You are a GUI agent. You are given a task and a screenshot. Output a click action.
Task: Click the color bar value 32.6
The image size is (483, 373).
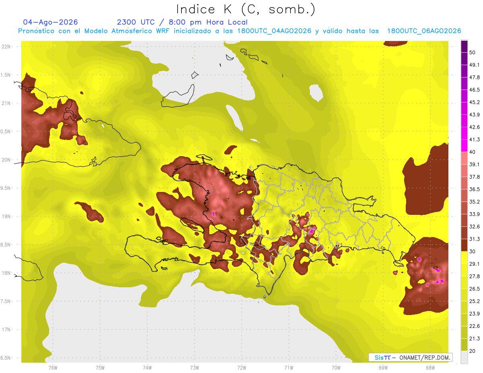[x=475, y=227]
